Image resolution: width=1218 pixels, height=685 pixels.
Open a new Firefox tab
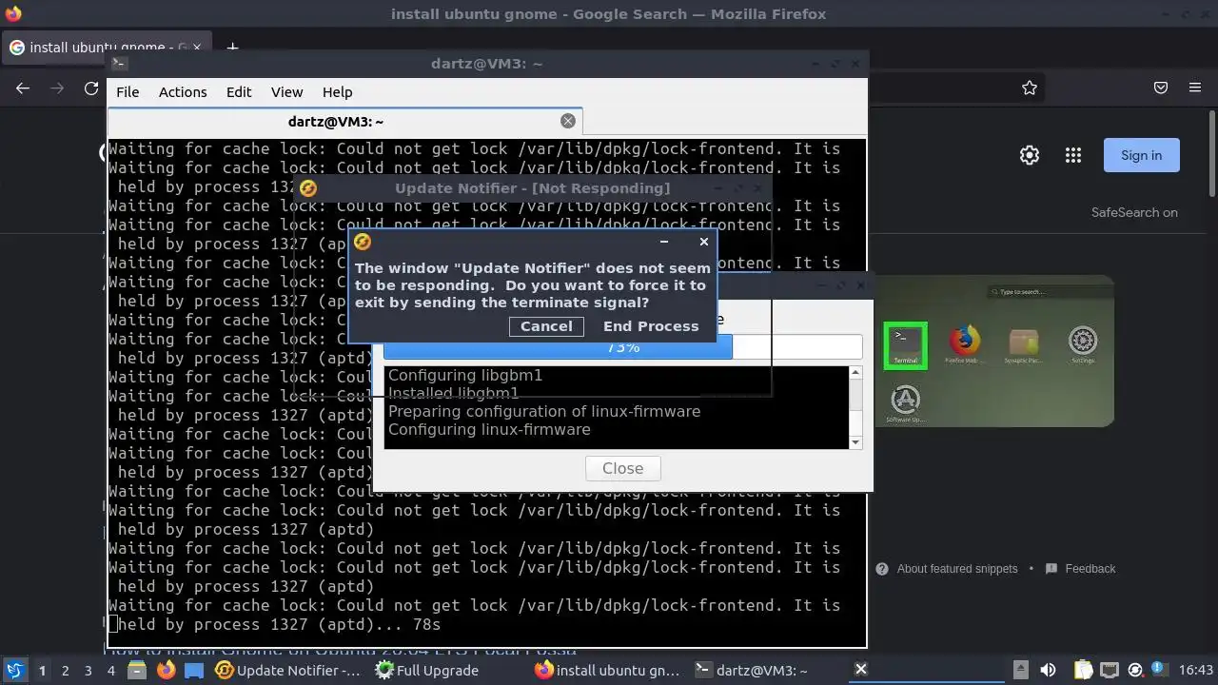click(232, 47)
